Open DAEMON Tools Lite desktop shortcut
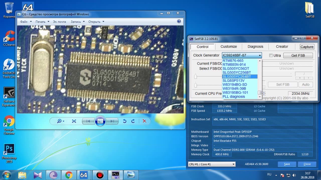This screenshot has width=321, height=180. click(9, 68)
